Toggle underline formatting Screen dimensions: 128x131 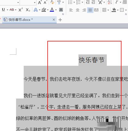coord(3,9)
